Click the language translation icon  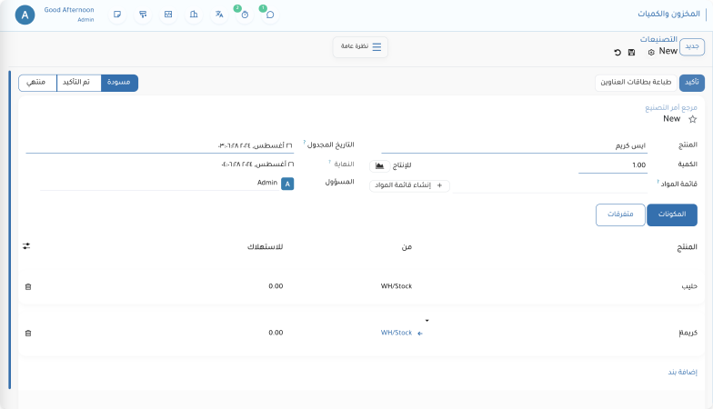[x=219, y=15]
